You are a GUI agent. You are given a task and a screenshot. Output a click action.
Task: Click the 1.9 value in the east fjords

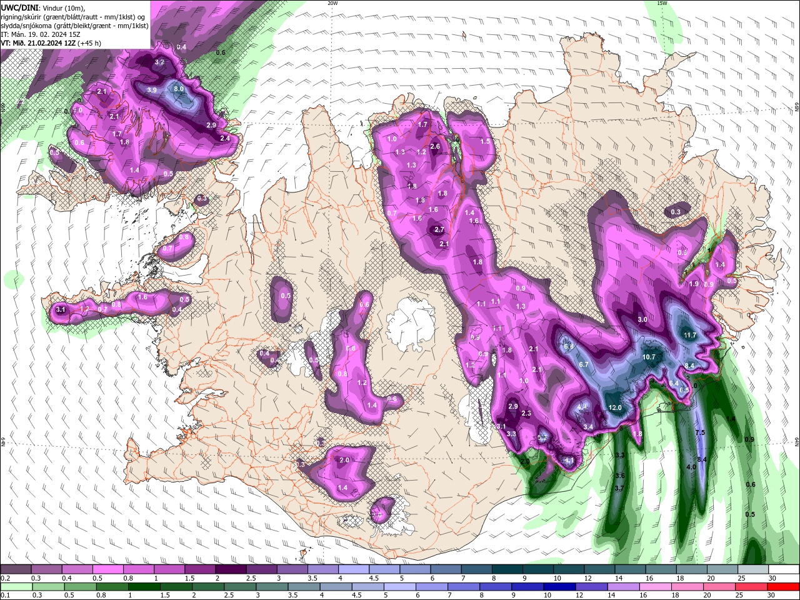pos(694,284)
